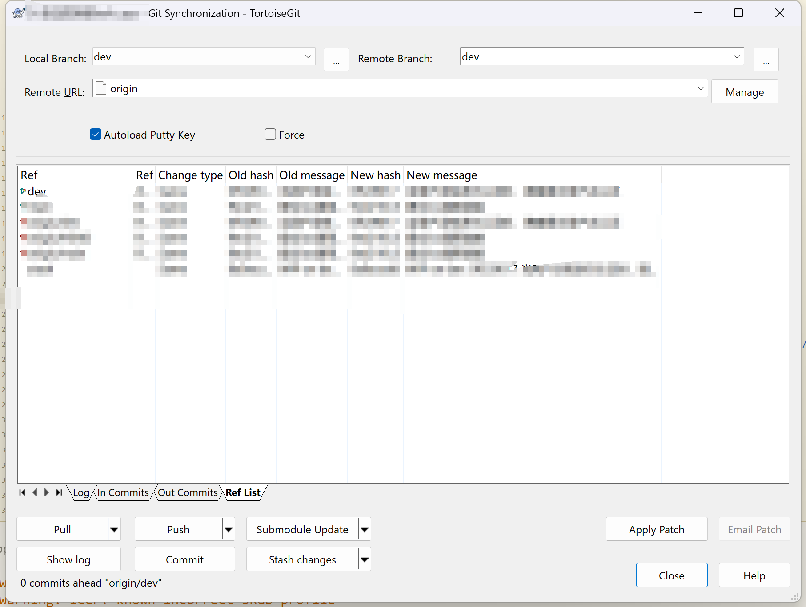Click the Old message column header
Viewport: 806px width, 607px height.
tap(312, 175)
